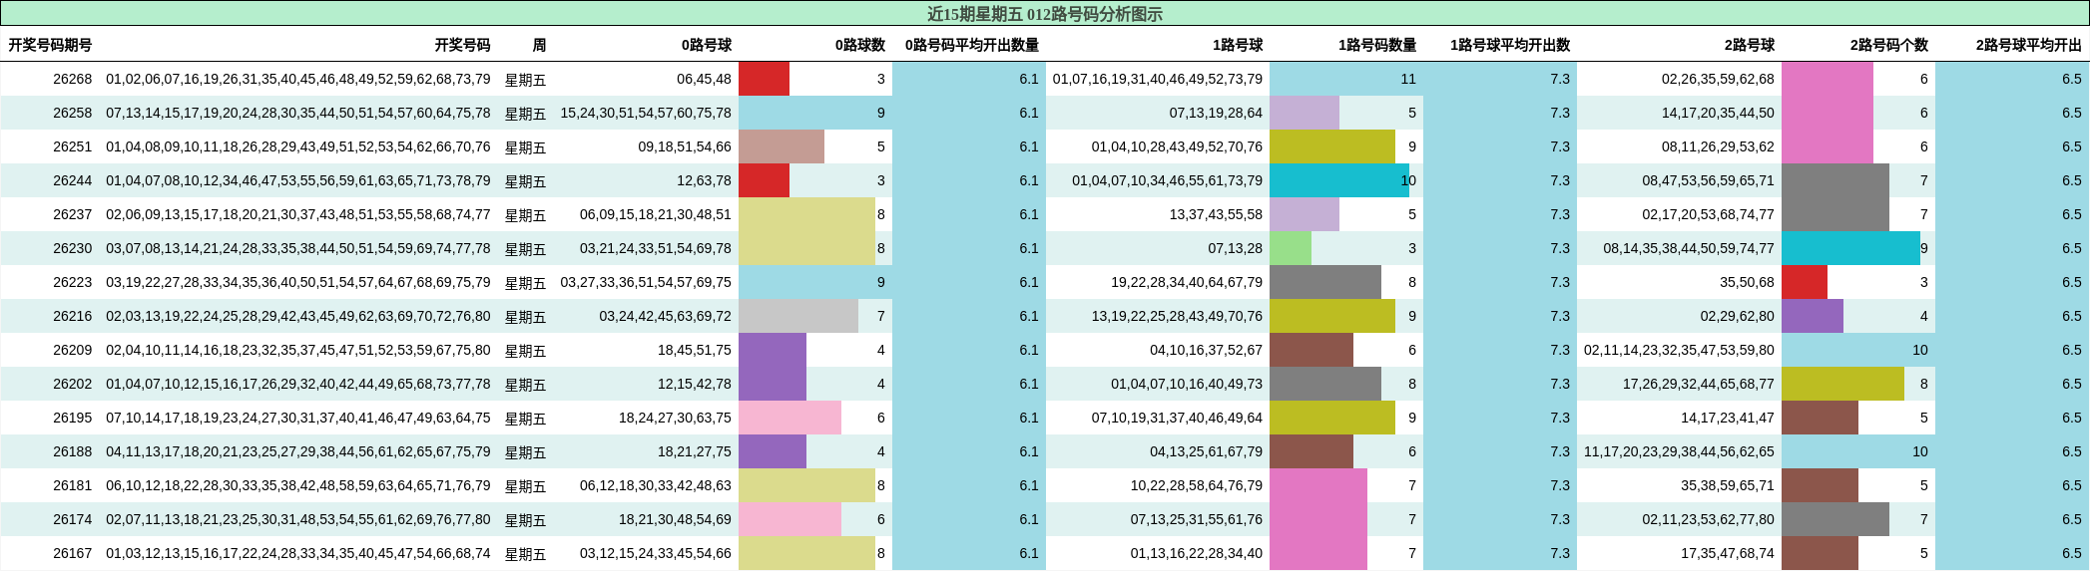Screen dimensions: 2090x571
Task: Click 2路号球 cell 17,35,47,68,74
Action: tap(1728, 553)
